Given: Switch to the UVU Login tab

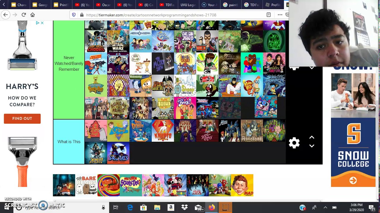Looking at the screenshot, I should point(188,5).
